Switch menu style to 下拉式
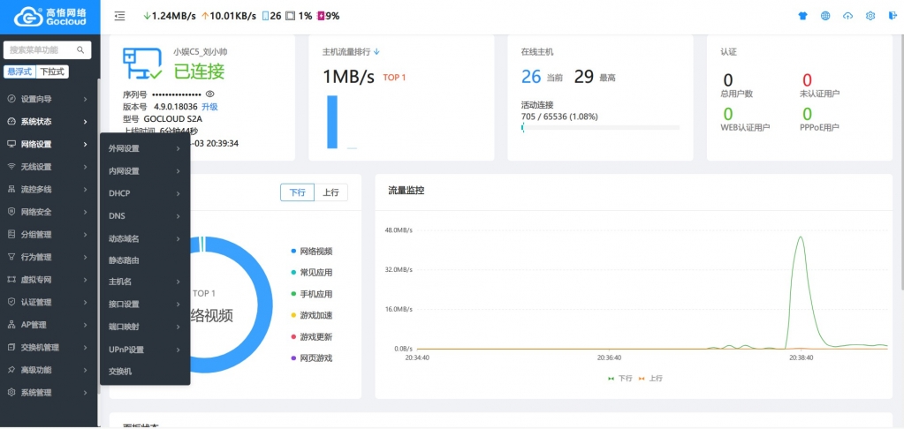The width and height of the screenshot is (904, 429). pos(52,72)
